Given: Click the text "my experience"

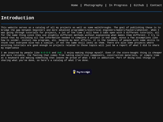Looking at the screenshot, I should click(10, 48).
